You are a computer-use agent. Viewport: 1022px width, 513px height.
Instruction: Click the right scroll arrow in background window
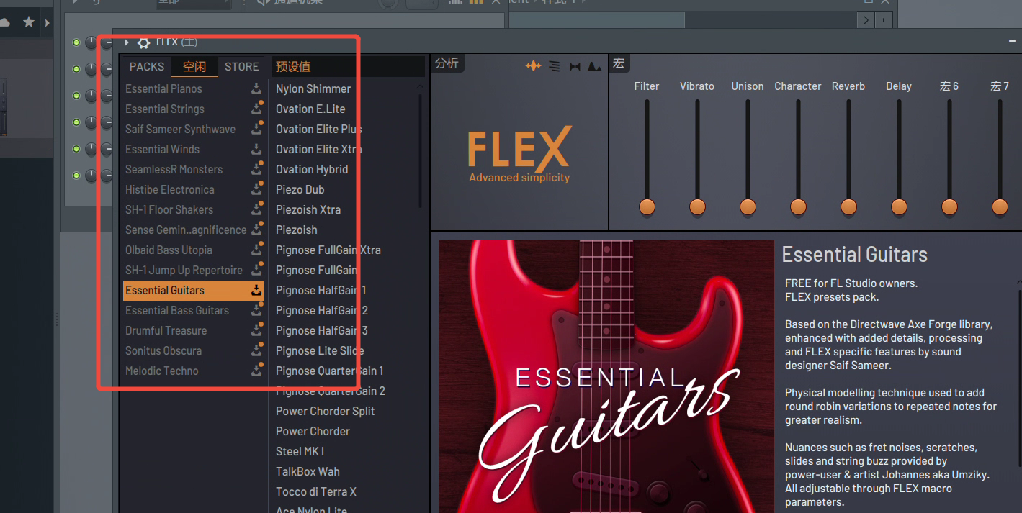tap(866, 19)
